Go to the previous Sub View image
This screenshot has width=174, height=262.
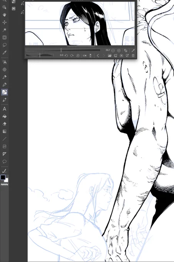click(98, 55)
